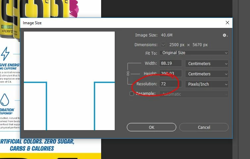
Task: Confirm with the OK button
Action: [x=152, y=127]
